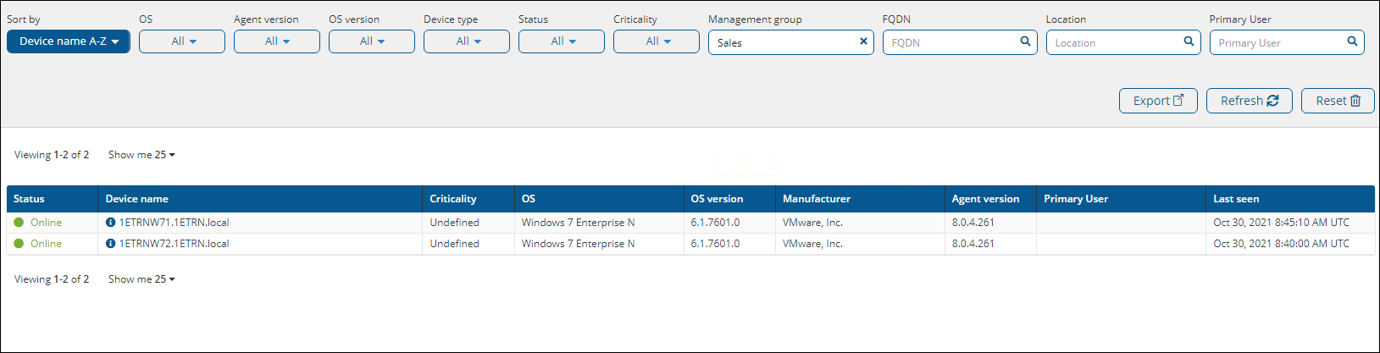
Task: Reset all filters
Action: coord(1338,101)
